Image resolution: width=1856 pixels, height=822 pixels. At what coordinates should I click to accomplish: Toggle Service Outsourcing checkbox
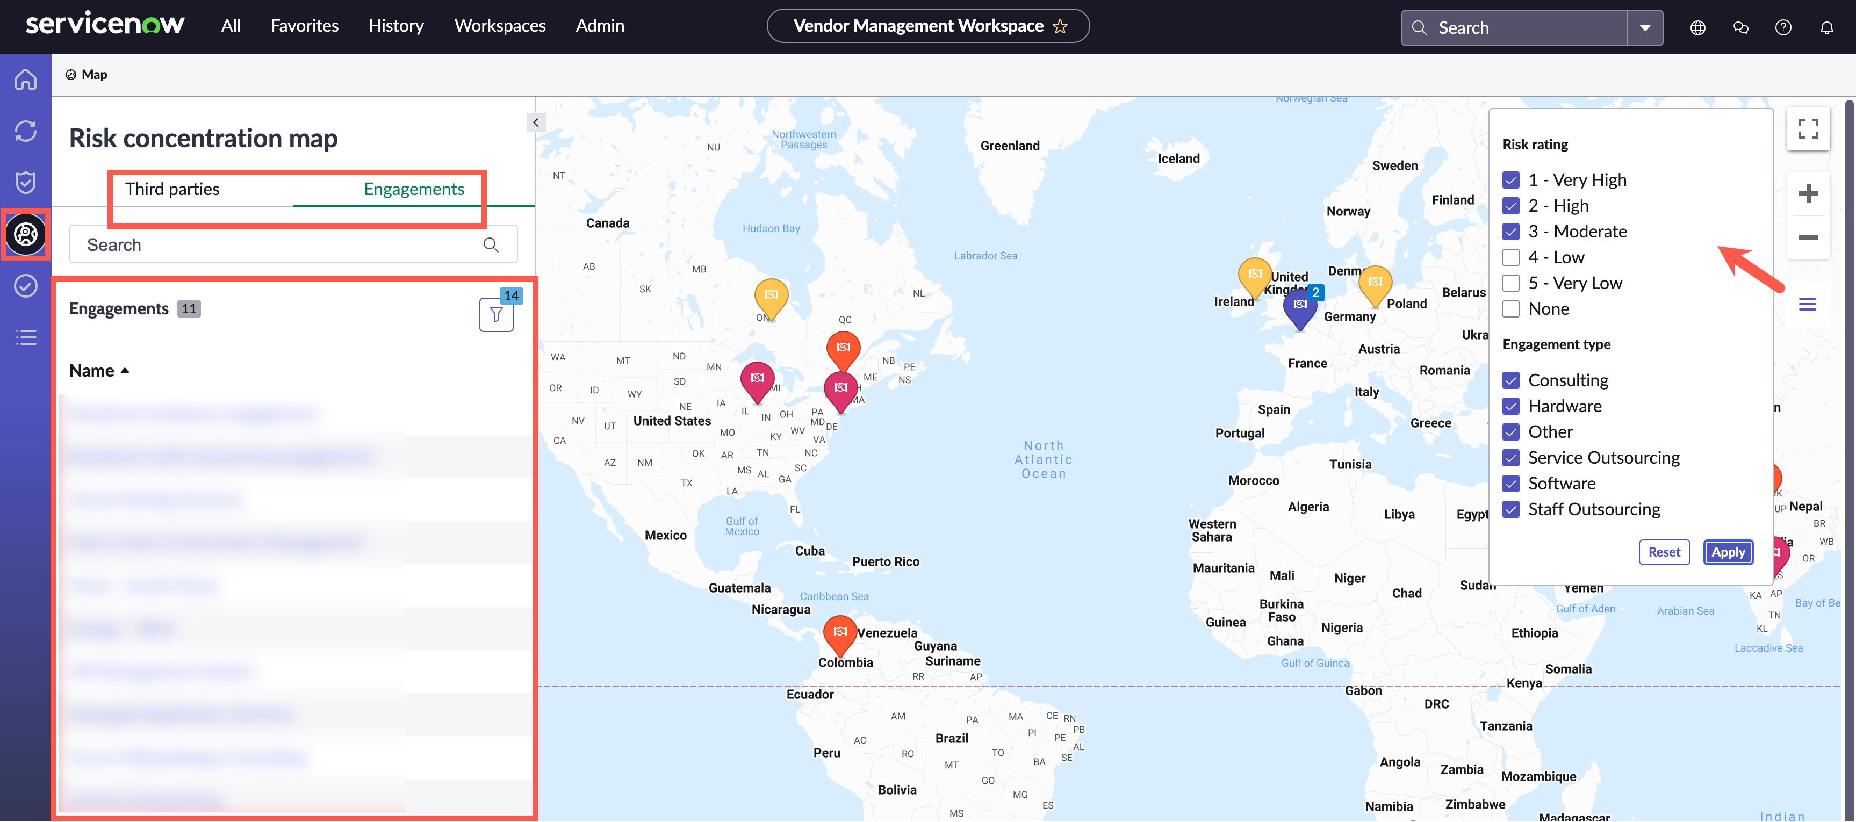tap(1511, 458)
